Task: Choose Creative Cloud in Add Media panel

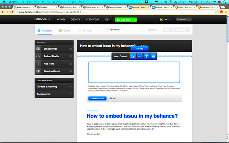Action: [54, 71]
